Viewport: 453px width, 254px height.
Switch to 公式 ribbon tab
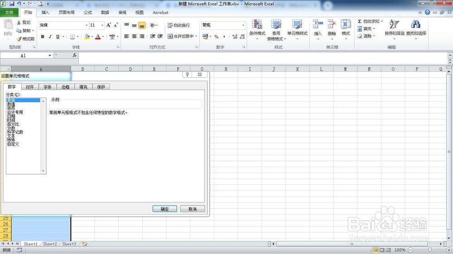[87, 12]
